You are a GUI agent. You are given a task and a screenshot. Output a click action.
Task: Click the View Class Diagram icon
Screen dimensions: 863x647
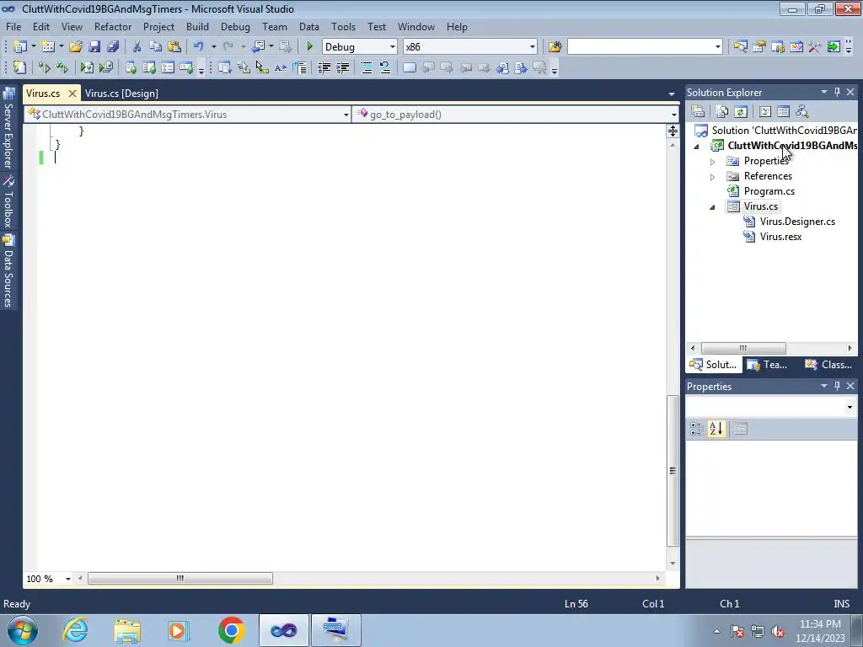coord(802,112)
